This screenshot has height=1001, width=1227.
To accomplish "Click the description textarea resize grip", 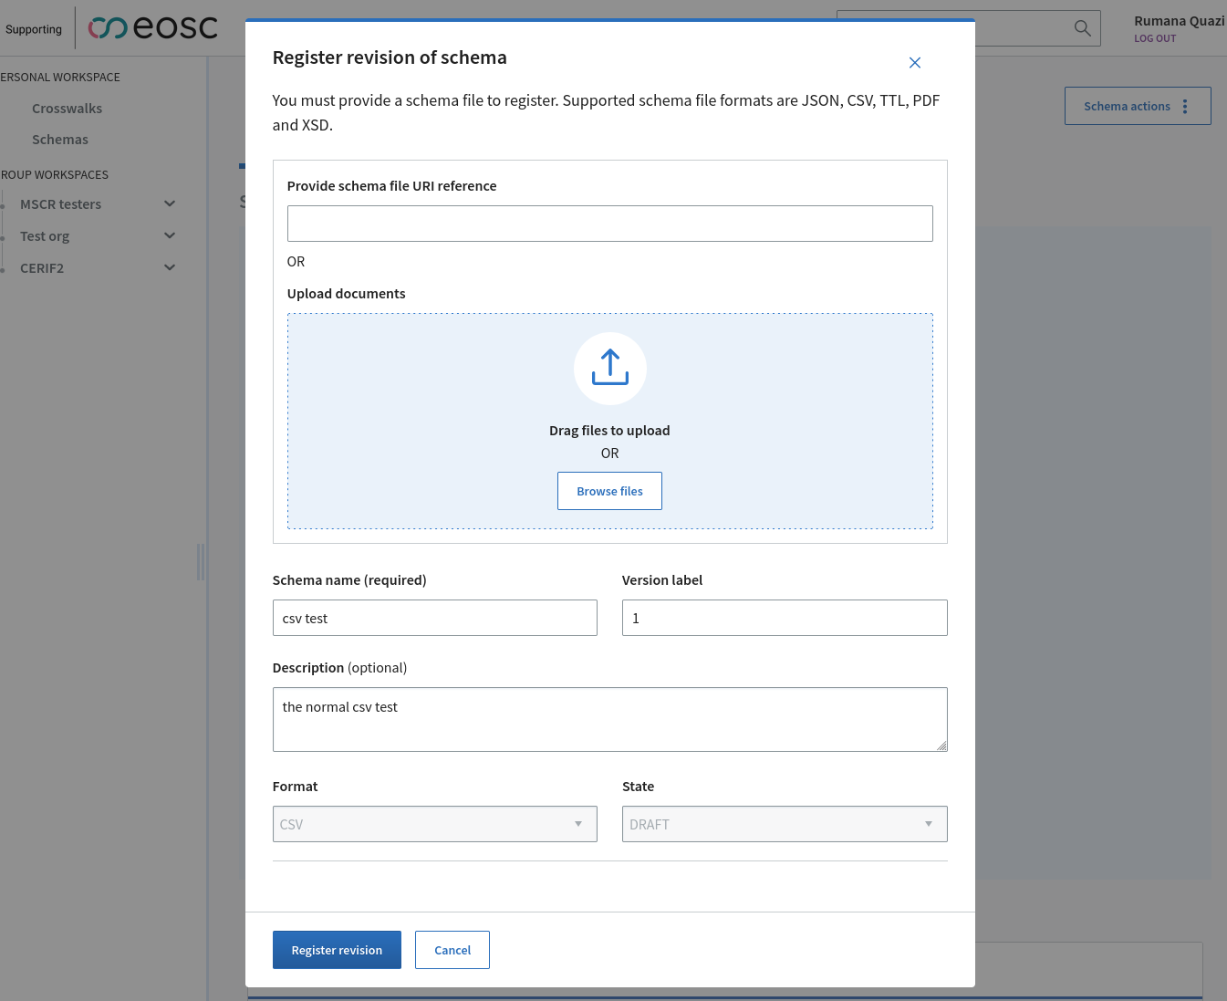I will click(941, 746).
